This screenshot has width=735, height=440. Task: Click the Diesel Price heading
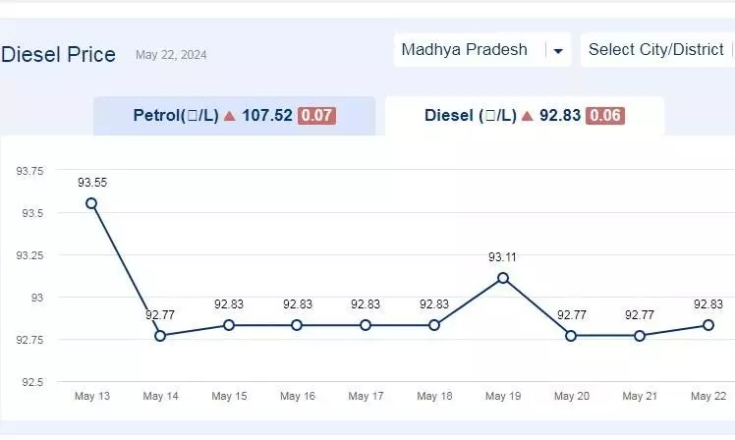58,55
